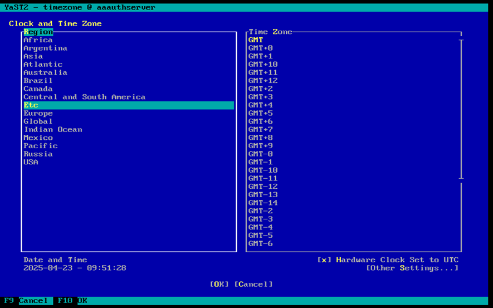This screenshot has height=308, width=493.
Task: Select Europe region
Action: point(38,114)
